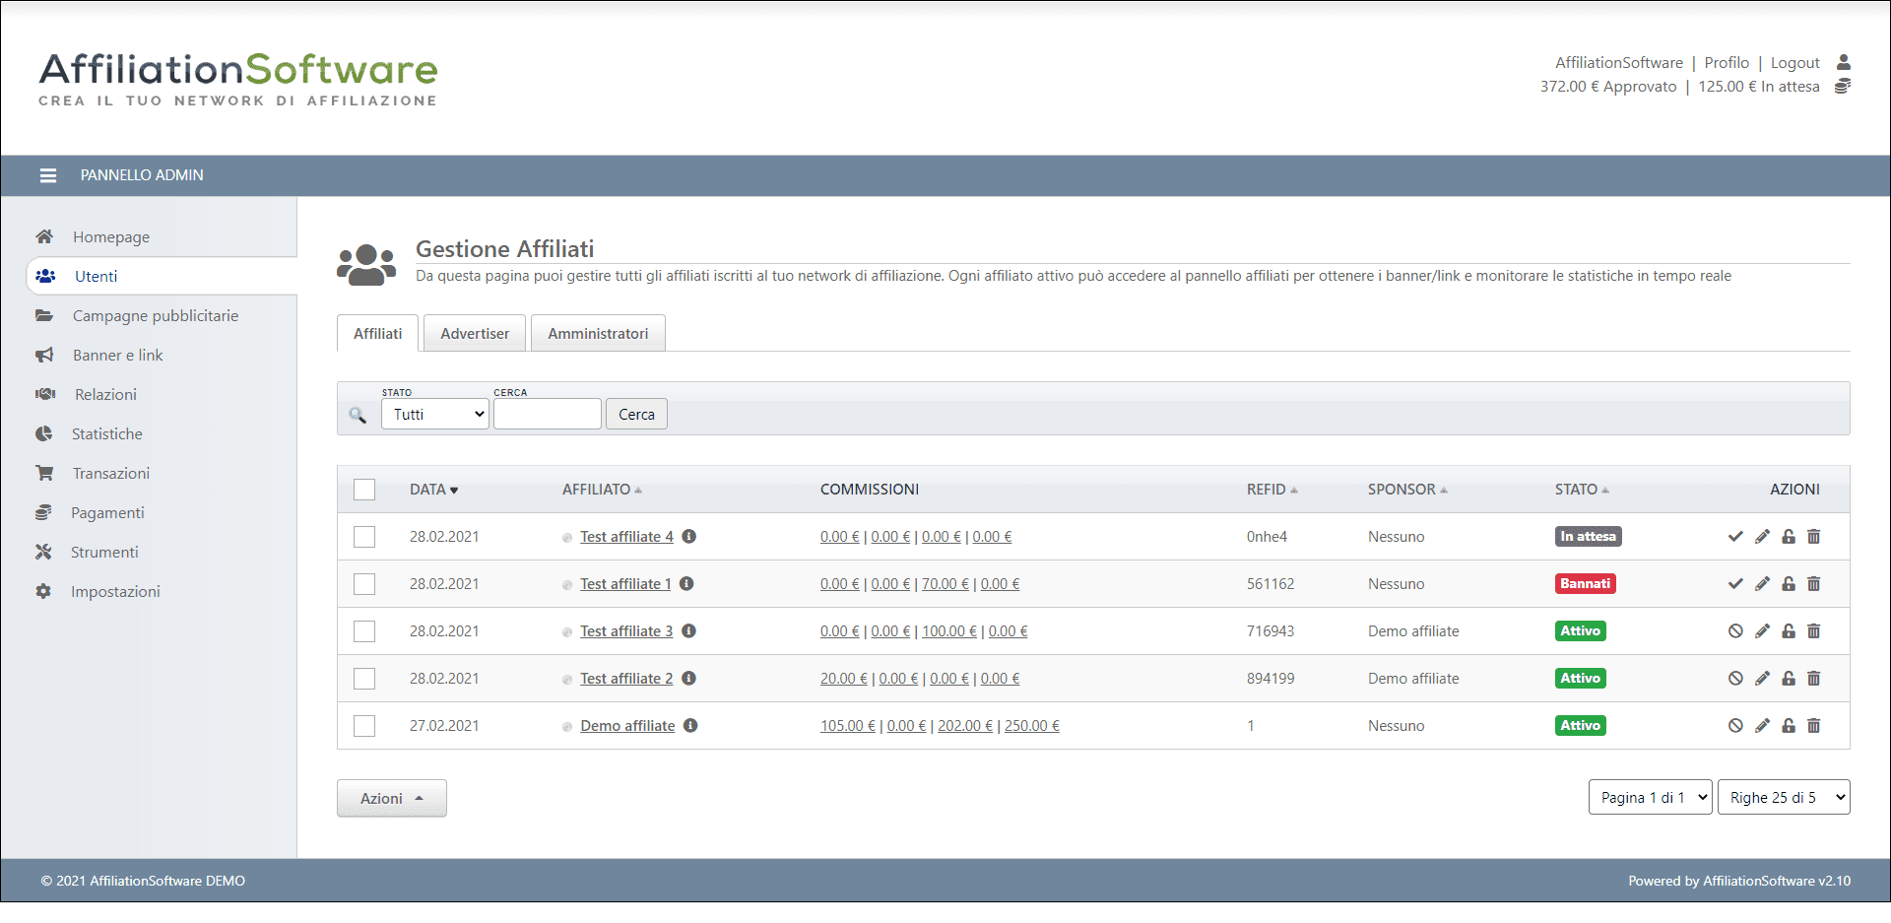
Task: Check the box for Test affiliate 1 row
Action: coord(364,584)
